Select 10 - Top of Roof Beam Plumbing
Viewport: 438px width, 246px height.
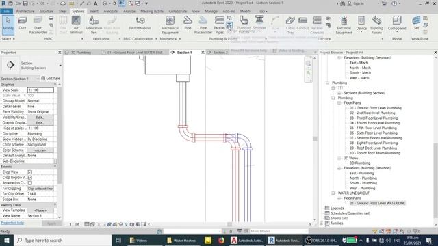[x=375, y=153]
